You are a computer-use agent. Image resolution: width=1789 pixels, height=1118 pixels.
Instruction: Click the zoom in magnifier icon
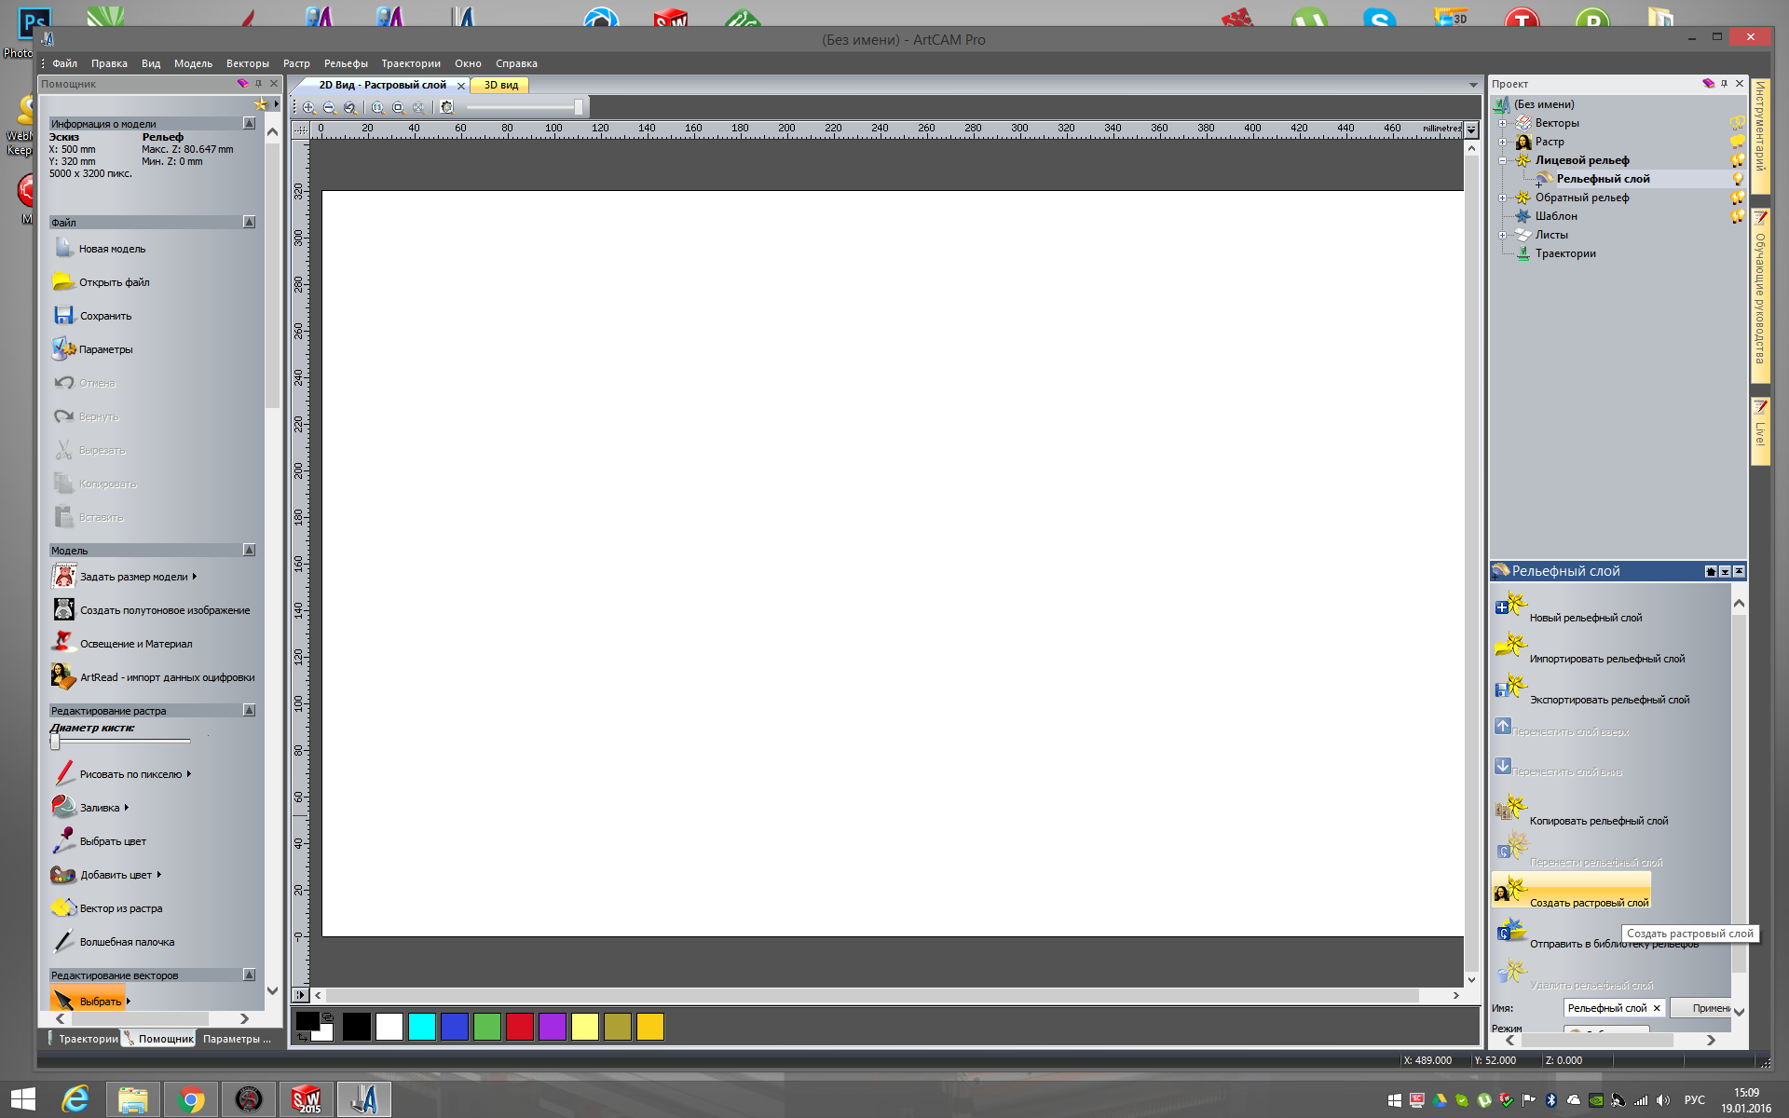point(309,108)
